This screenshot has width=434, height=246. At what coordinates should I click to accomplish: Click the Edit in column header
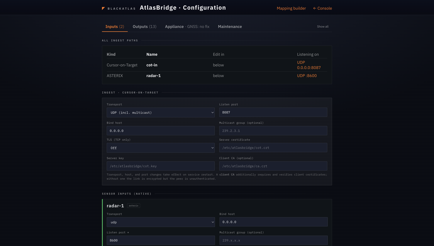tap(219, 54)
